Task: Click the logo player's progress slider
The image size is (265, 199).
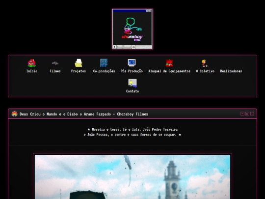Action: coord(124,47)
